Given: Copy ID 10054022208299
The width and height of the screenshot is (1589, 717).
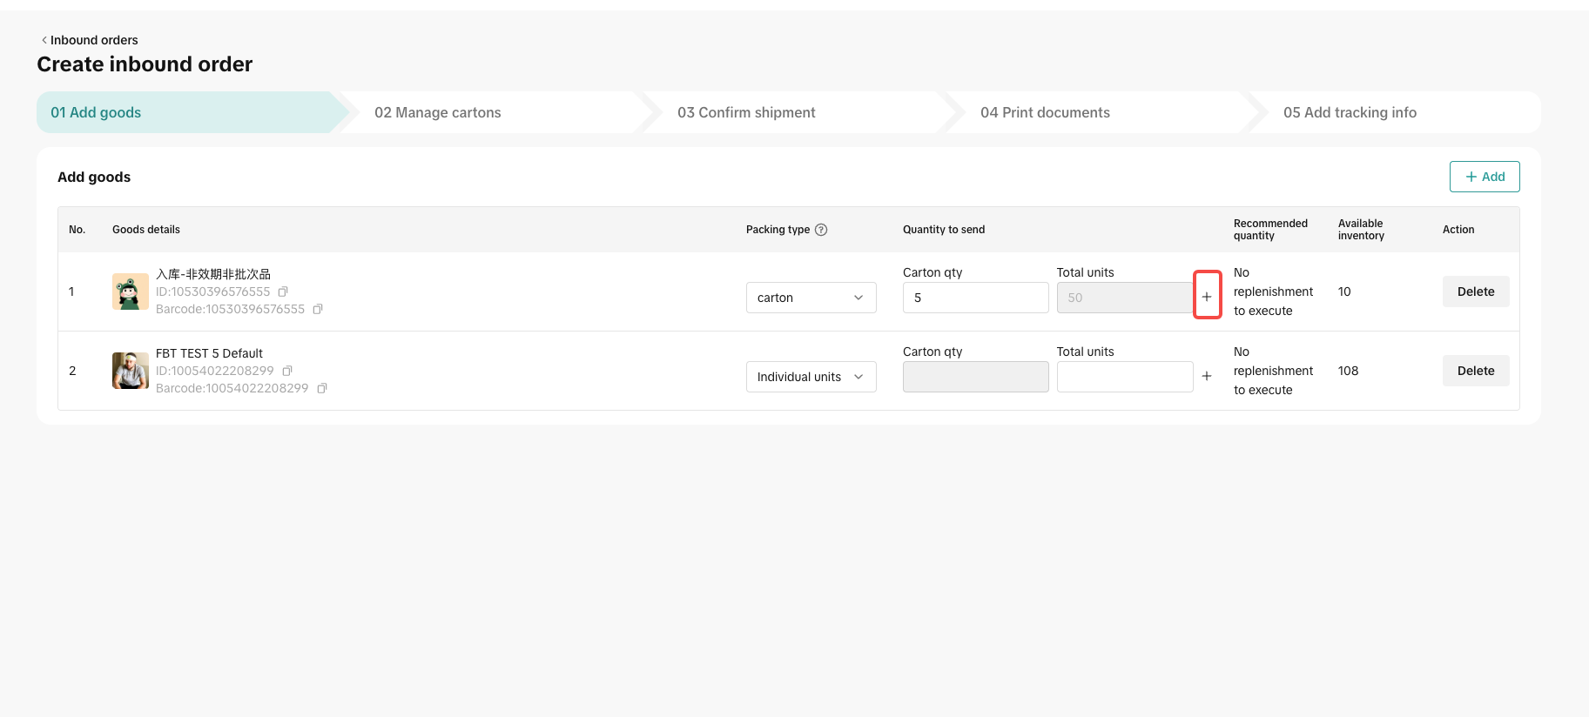Looking at the screenshot, I should tap(286, 371).
